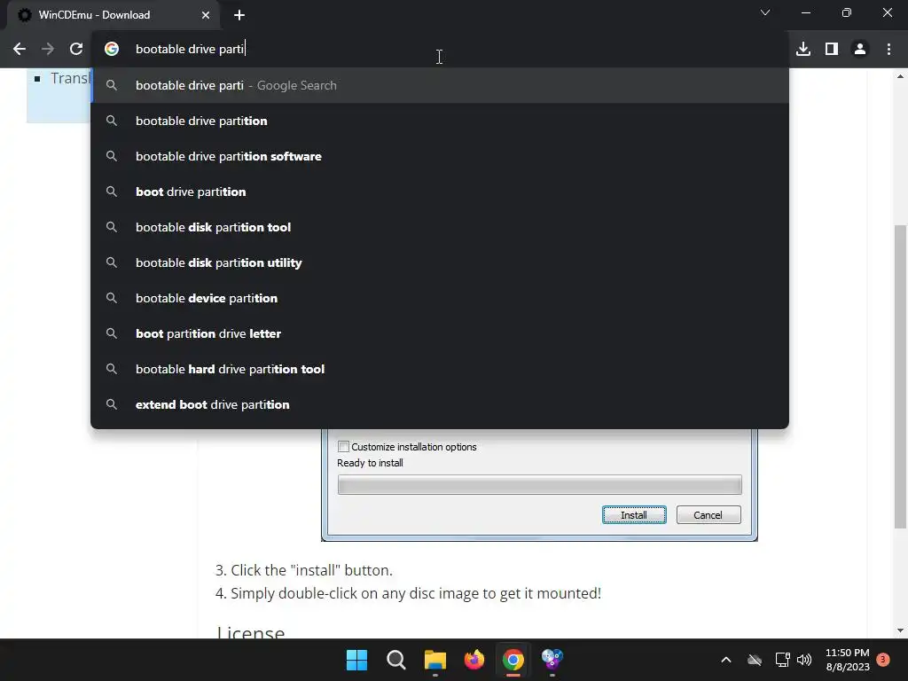The image size is (908, 681).
Task: Reload the current page
Action: click(x=76, y=50)
